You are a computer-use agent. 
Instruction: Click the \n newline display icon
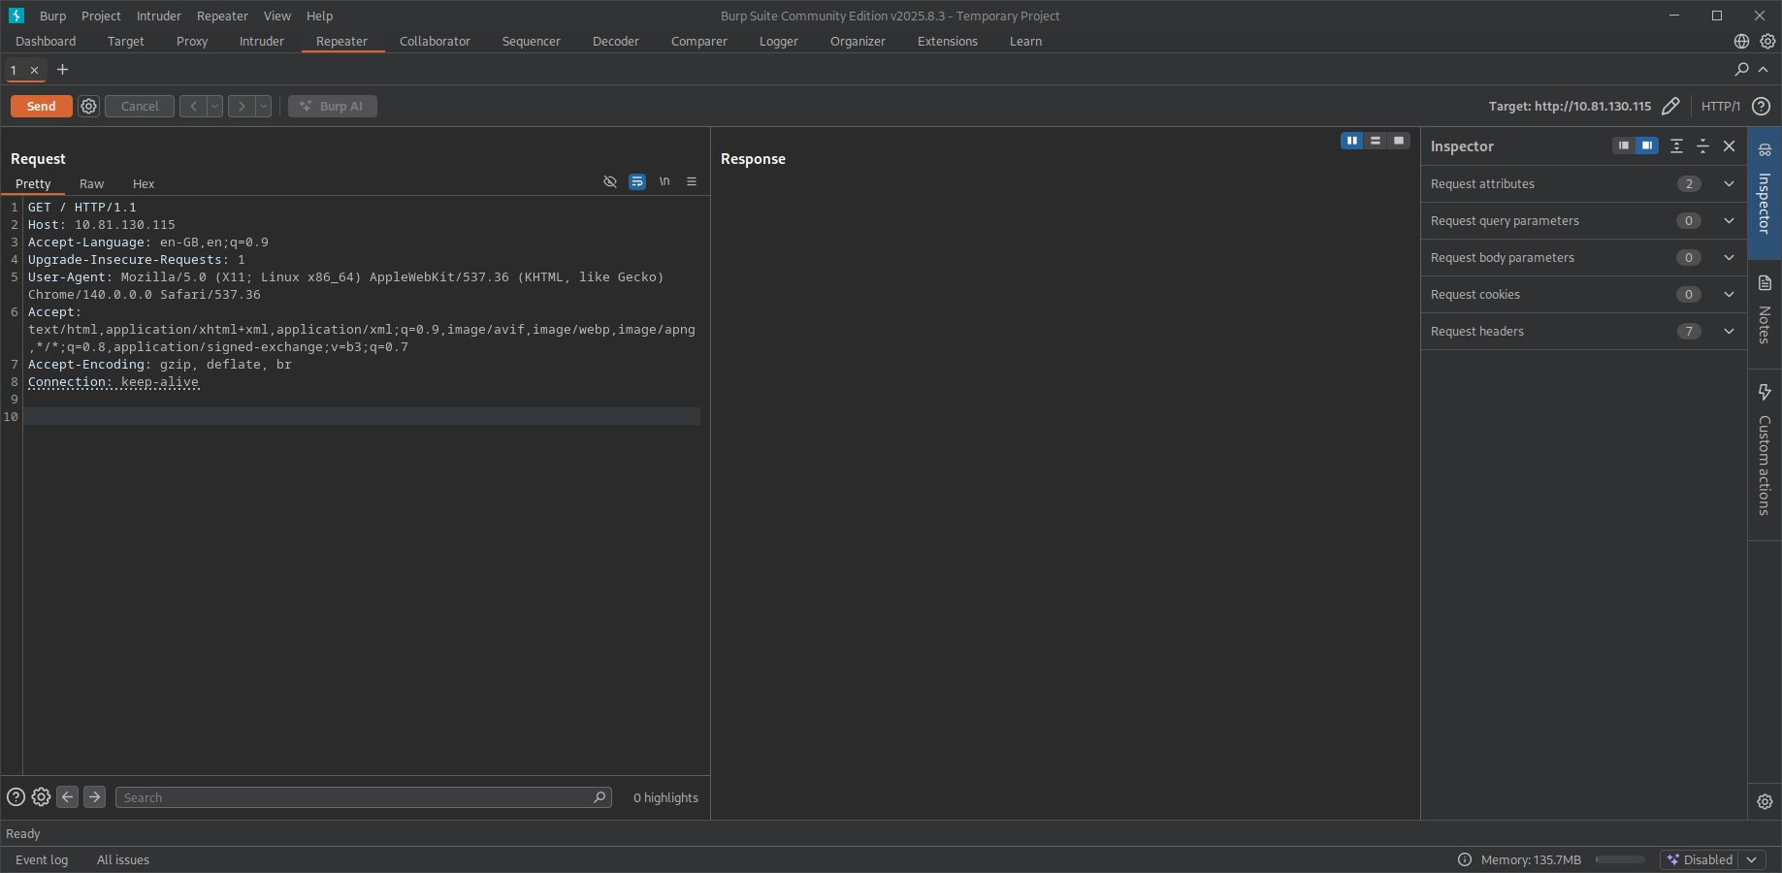[664, 181]
